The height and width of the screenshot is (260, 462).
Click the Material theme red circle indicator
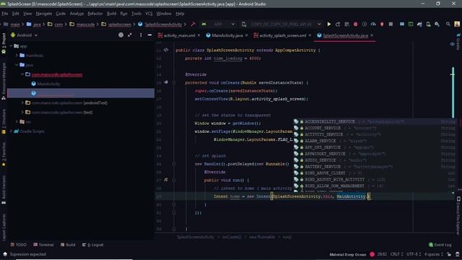point(372,254)
